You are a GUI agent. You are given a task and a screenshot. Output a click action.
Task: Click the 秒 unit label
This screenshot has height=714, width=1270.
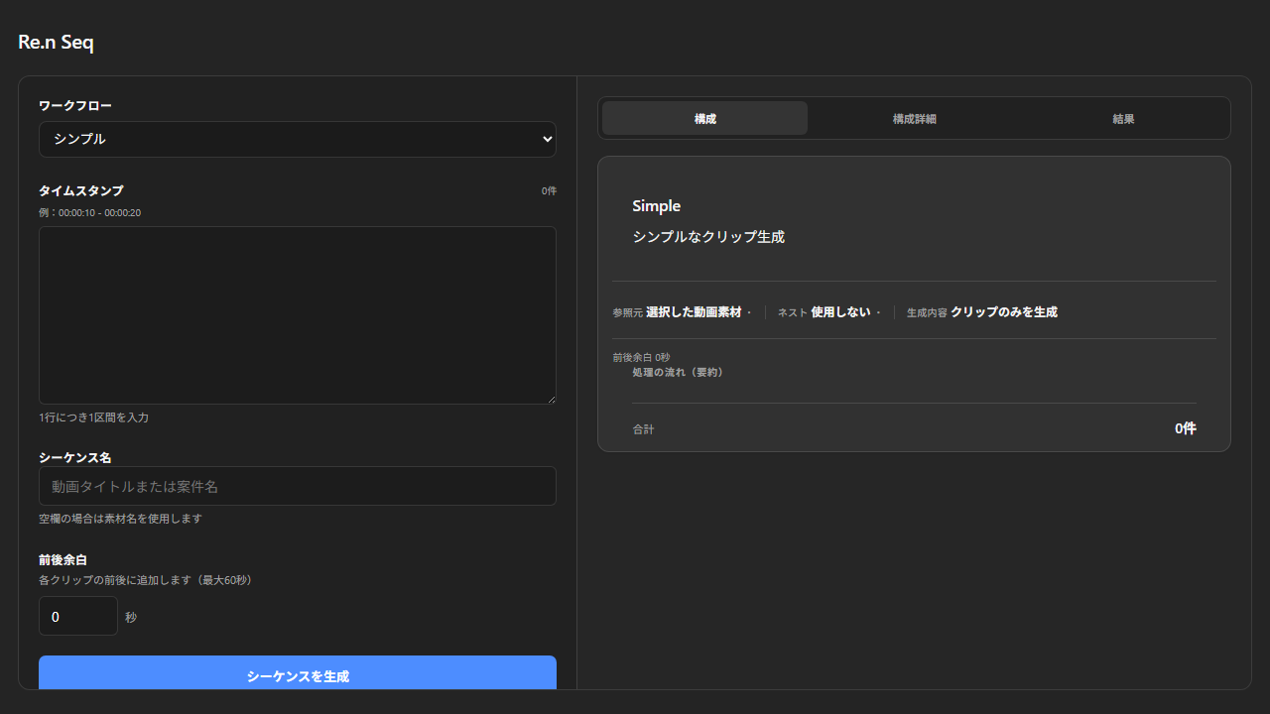coord(131,617)
